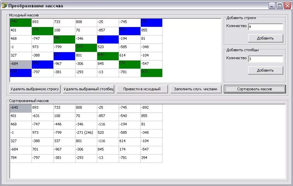Select cell 394 in the Сортированный массив grid

click(152, 159)
